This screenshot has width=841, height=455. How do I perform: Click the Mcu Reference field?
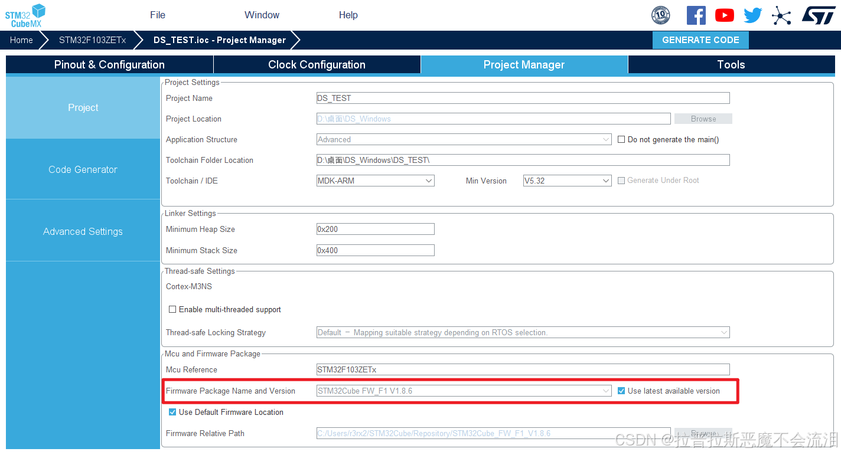coord(523,369)
